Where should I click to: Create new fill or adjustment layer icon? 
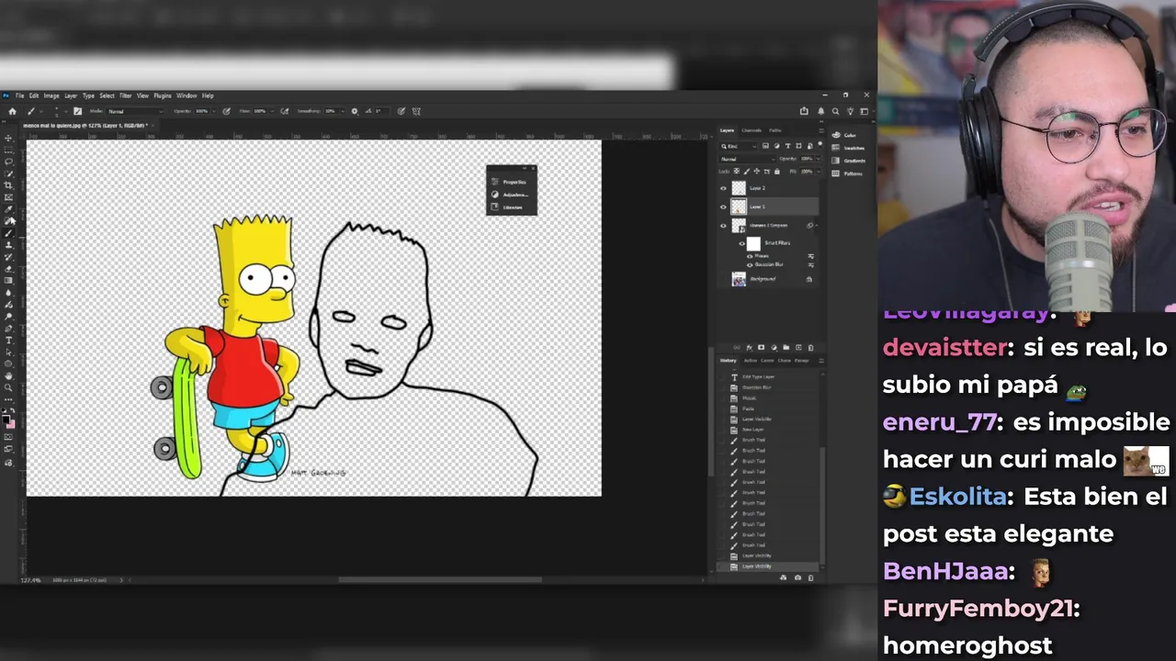(x=775, y=347)
